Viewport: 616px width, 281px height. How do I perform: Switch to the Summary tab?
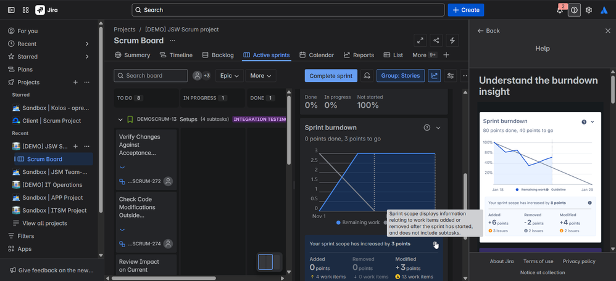tap(132, 55)
